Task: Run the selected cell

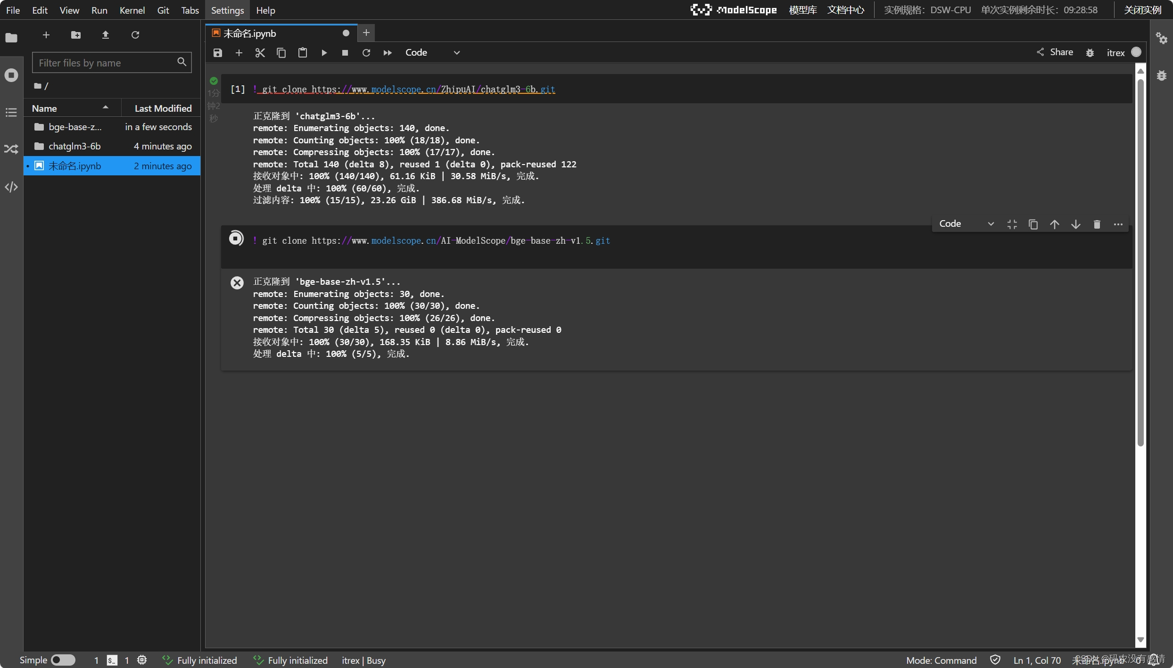Action: point(324,53)
